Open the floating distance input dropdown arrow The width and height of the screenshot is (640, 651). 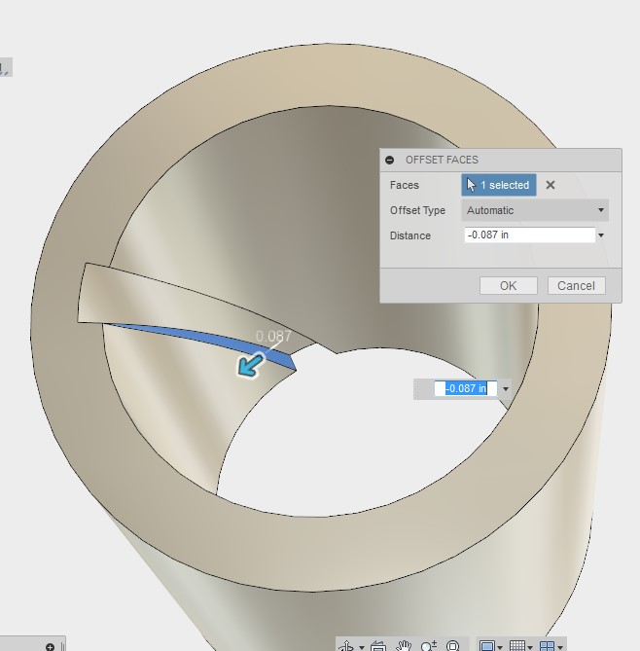pos(506,389)
